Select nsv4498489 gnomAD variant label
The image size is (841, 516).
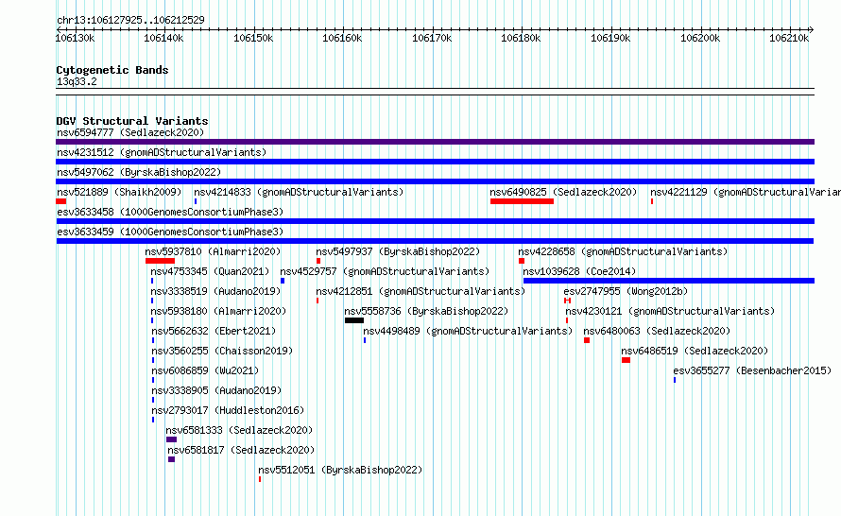coord(468,331)
